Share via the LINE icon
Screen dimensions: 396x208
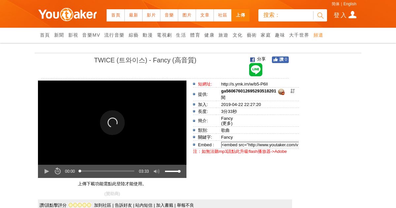[x=256, y=70]
